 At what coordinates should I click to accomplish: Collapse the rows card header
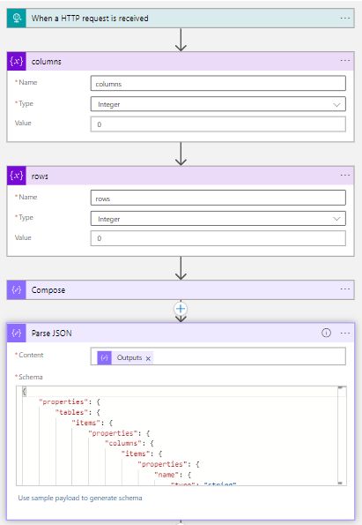(x=181, y=176)
